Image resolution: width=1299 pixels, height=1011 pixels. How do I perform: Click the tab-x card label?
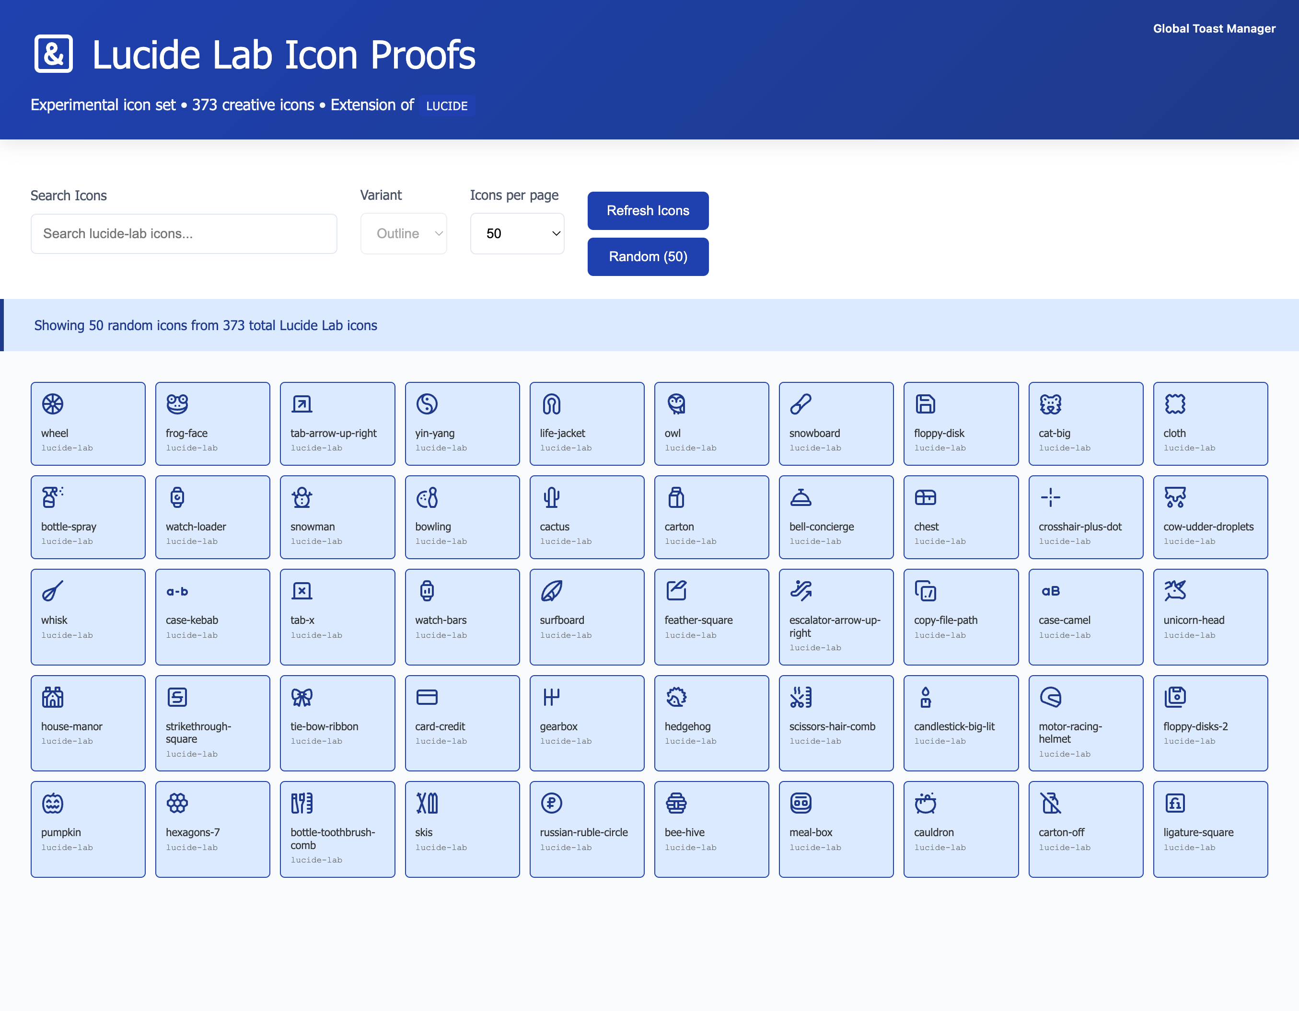[x=302, y=620]
